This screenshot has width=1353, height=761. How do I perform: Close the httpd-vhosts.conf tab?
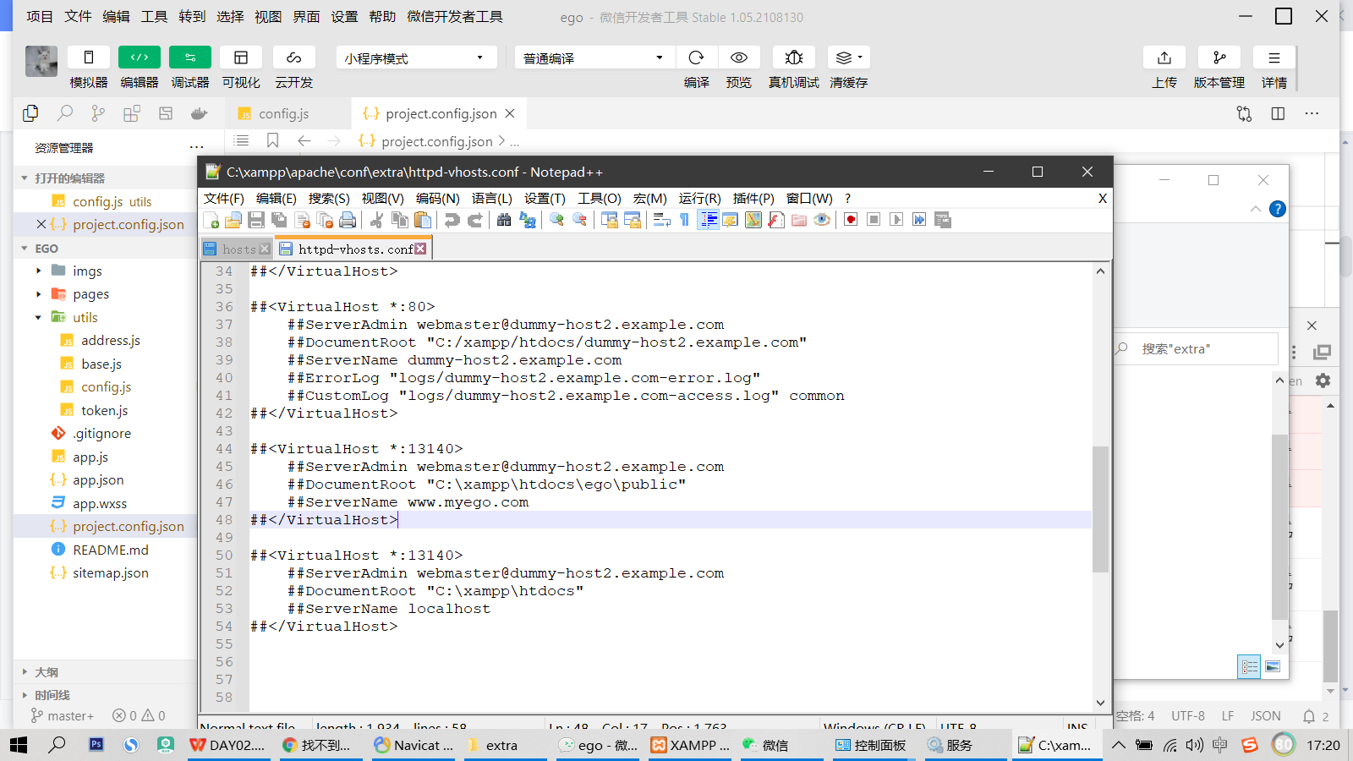[420, 249]
